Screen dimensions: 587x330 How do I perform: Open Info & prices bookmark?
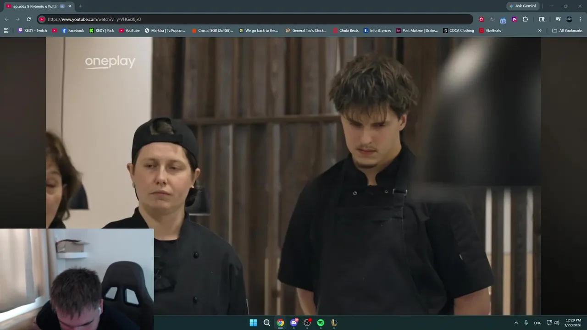377,31
